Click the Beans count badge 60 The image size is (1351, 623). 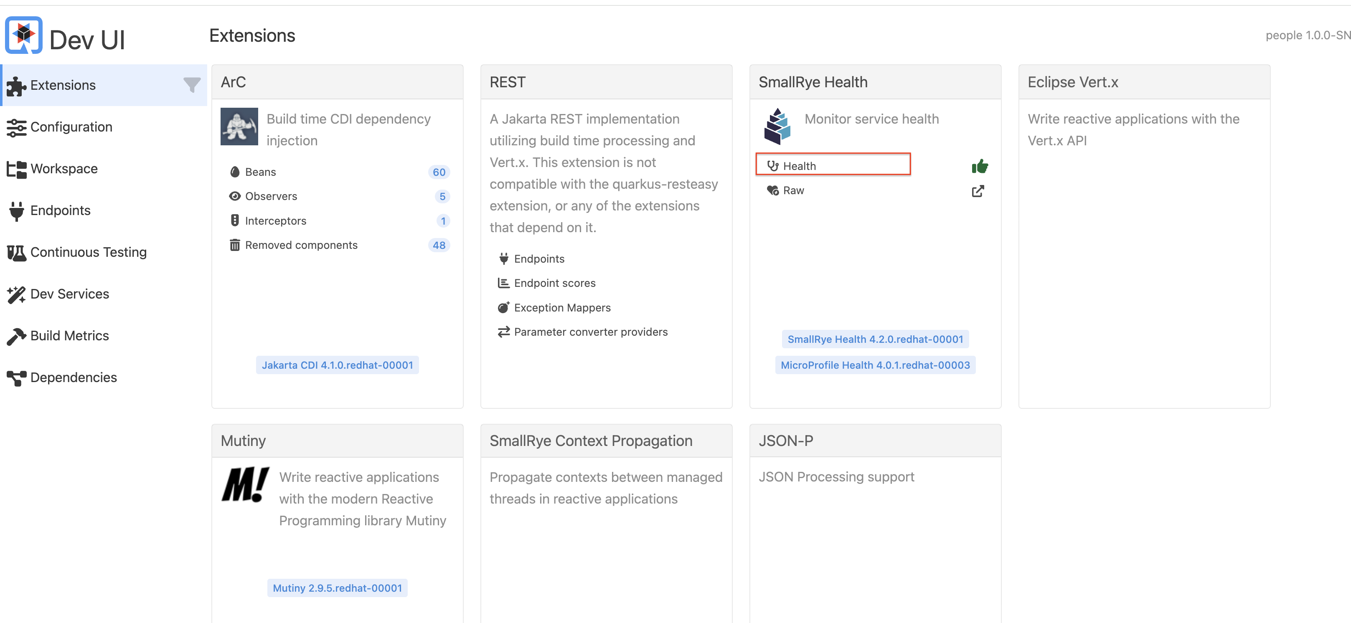[439, 172]
